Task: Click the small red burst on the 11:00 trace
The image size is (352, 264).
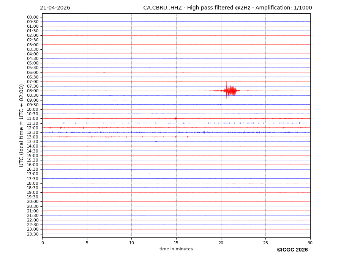Action: tap(175, 118)
